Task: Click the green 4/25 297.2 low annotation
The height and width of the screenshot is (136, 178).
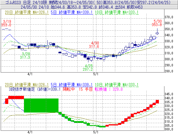Action: pos(88,68)
